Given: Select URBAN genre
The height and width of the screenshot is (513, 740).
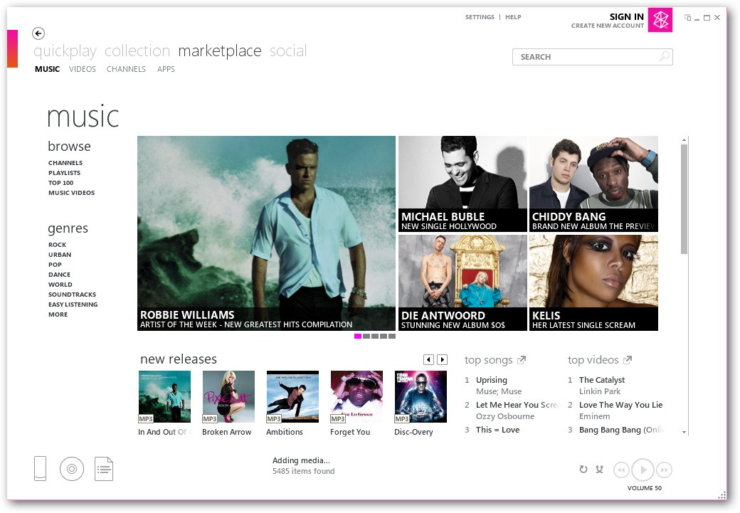Looking at the screenshot, I should point(60,255).
